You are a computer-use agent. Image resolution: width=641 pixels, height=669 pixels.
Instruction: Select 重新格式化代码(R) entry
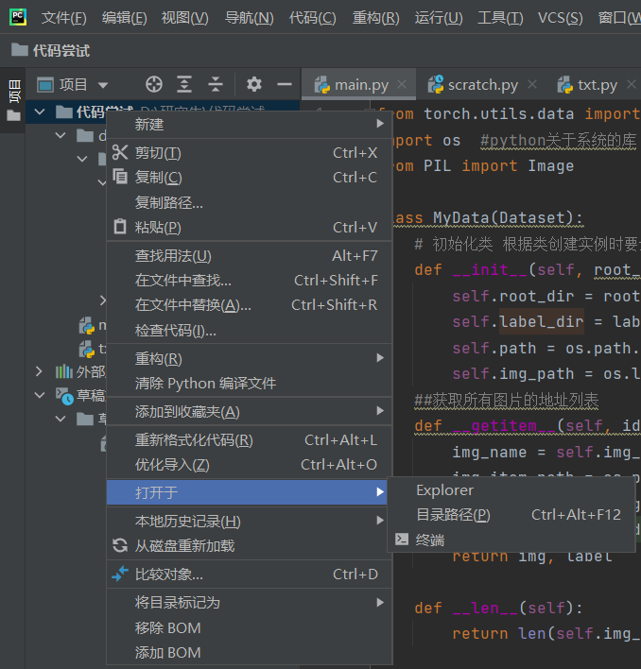click(249, 439)
